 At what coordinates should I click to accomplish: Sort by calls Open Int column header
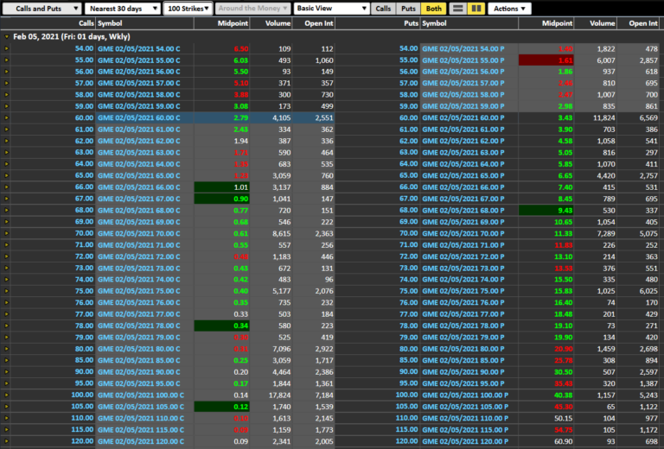click(x=314, y=23)
